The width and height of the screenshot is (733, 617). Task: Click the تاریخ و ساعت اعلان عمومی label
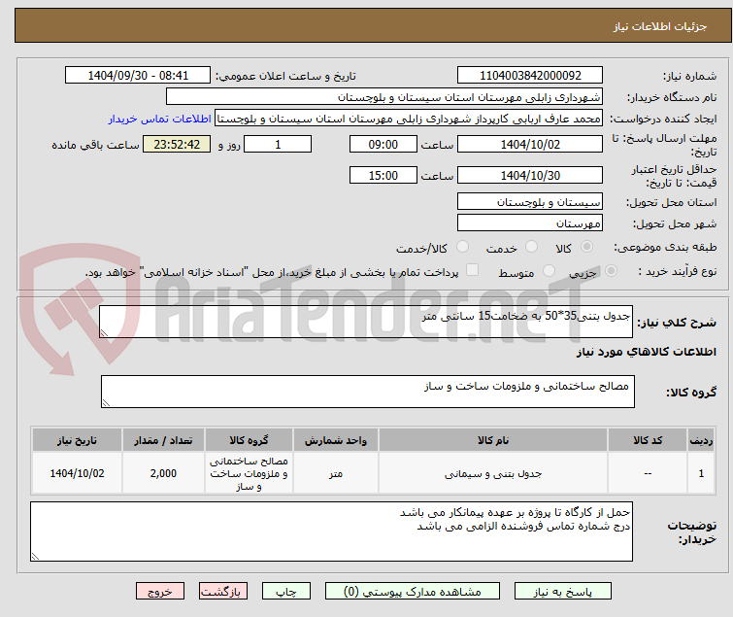[x=285, y=76]
